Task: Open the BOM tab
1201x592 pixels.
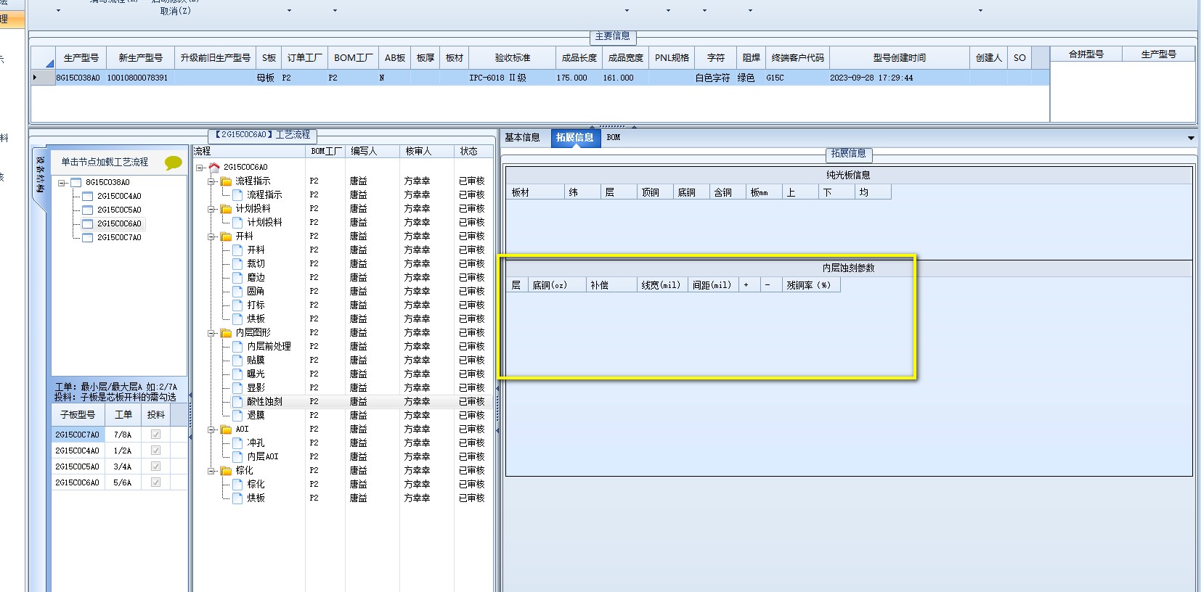Action: tap(614, 137)
